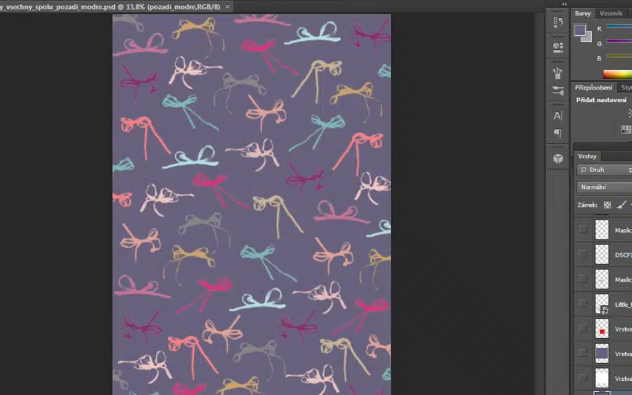Click the foreground color swatch
This screenshot has height=395, width=632.
(580, 30)
